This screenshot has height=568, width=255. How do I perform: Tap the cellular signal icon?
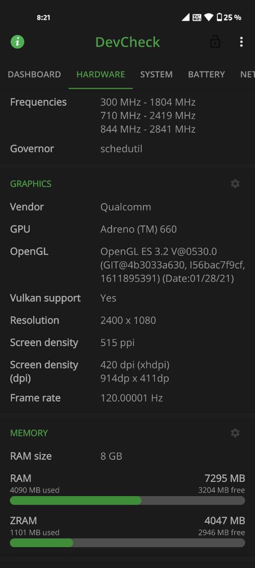tap(185, 17)
